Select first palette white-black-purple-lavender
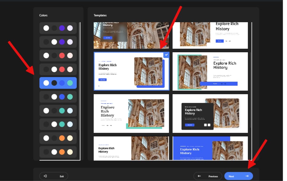Screen dimensions: 287x181 (x=58, y=28)
